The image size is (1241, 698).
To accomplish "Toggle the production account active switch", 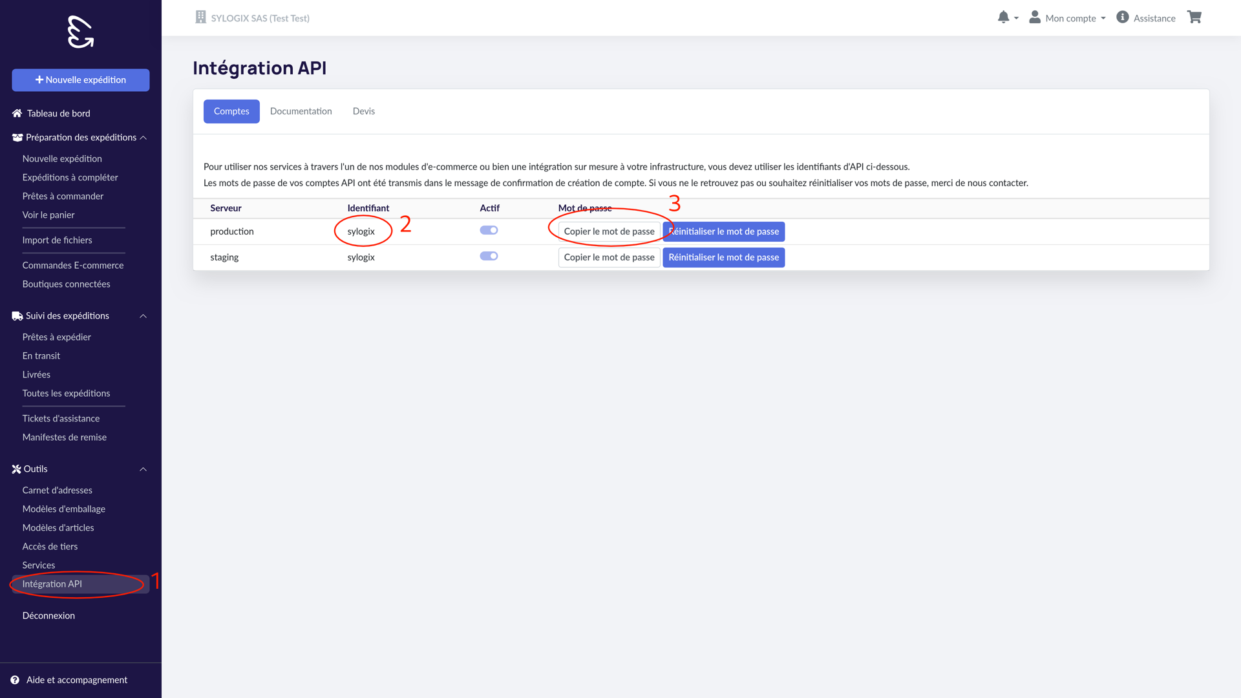I will pos(489,230).
